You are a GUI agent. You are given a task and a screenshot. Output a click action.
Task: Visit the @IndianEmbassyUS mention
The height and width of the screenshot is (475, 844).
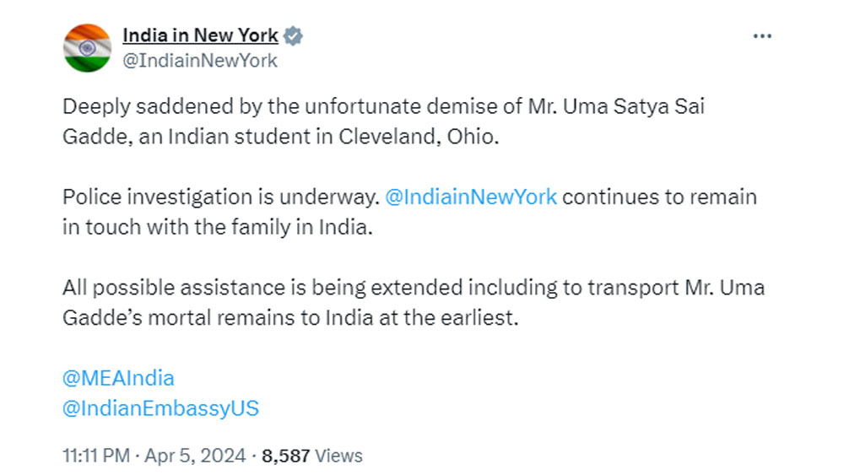click(160, 408)
